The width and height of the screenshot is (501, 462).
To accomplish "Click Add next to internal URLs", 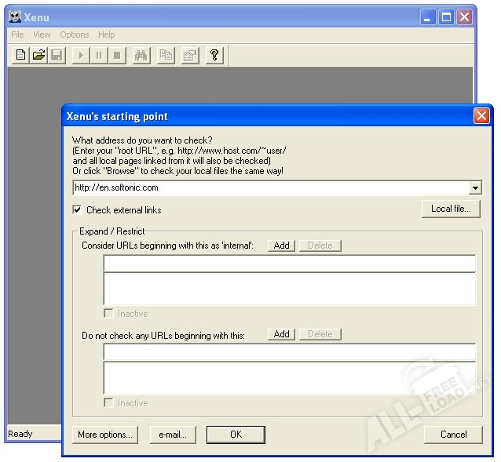I will point(281,246).
